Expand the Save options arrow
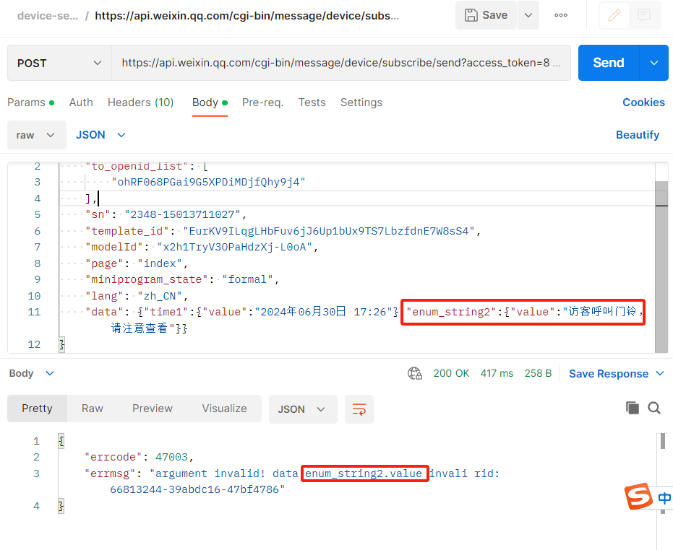The width and height of the screenshot is (673, 550). [x=528, y=15]
